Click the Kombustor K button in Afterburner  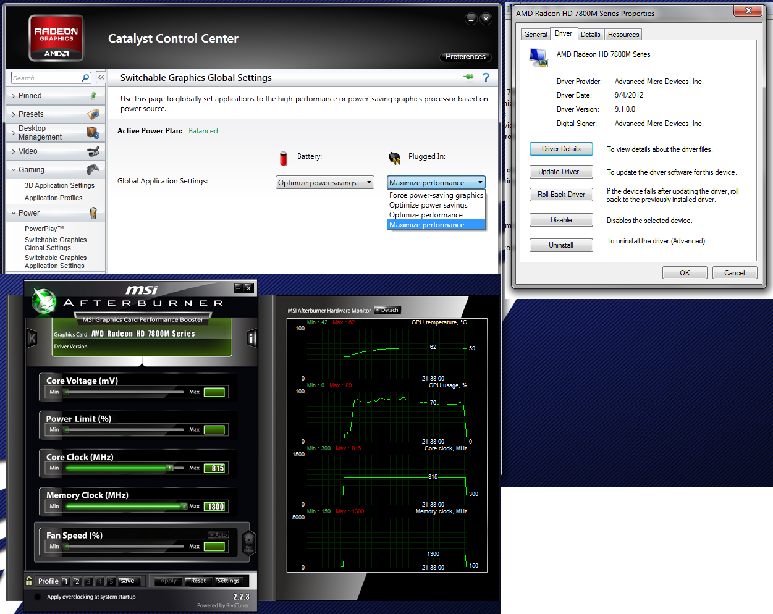click(32, 338)
